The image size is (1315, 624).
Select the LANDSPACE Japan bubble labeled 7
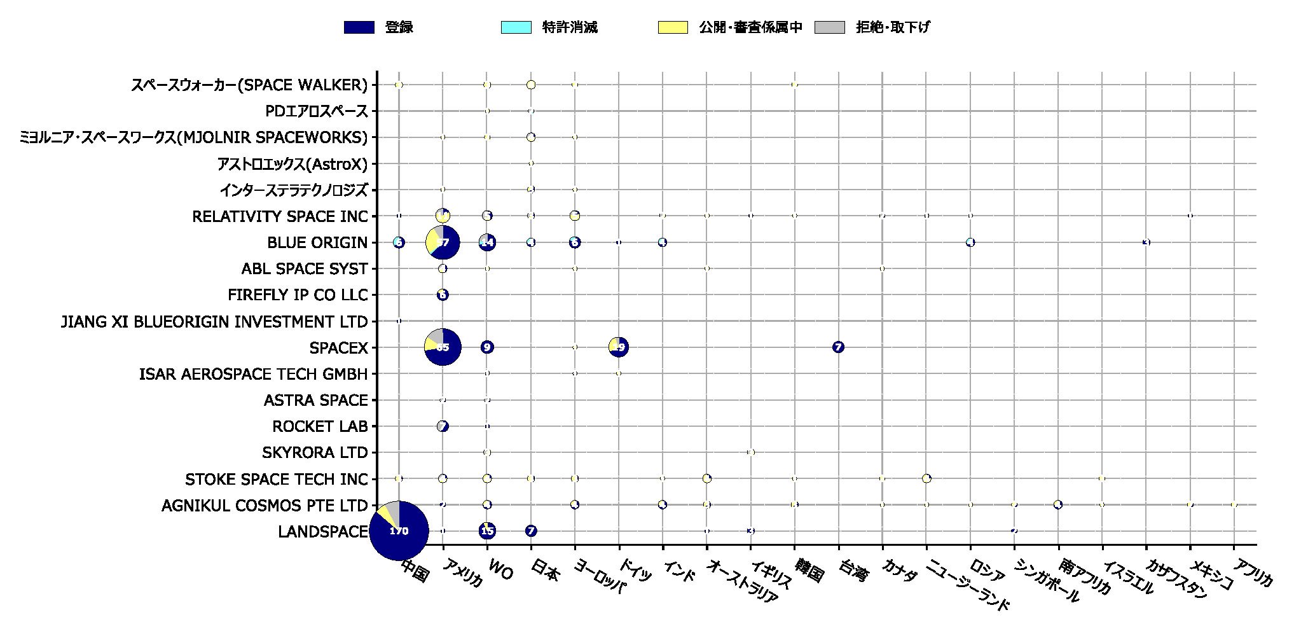(x=531, y=531)
